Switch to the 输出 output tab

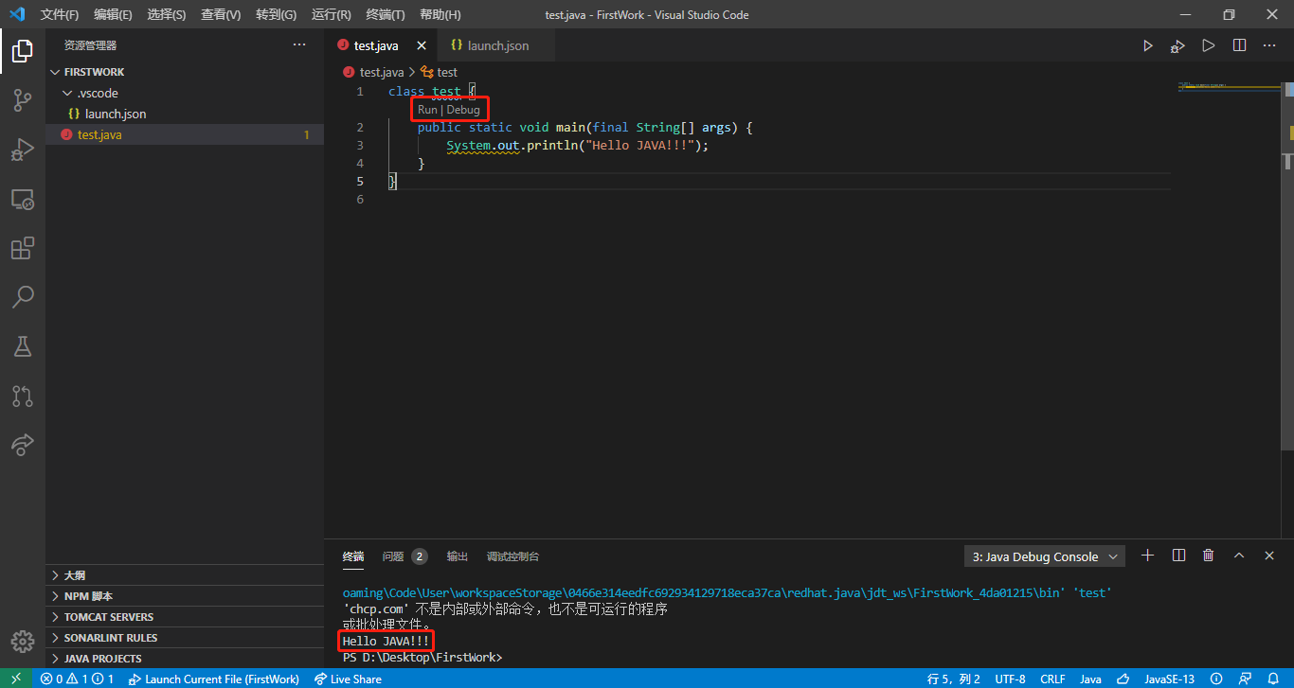[458, 556]
